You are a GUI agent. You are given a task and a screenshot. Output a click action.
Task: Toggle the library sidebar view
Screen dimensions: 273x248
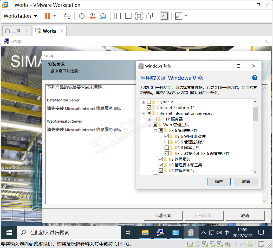pos(118,16)
